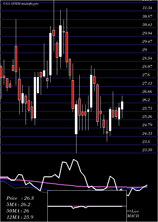Click the 'Price : 26.3' readout
Viewport: 158px width, 222px height.
[x=20, y=198]
